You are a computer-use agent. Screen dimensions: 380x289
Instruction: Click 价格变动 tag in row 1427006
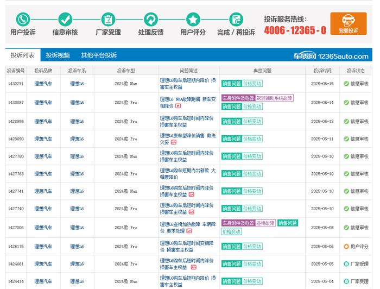(231, 232)
